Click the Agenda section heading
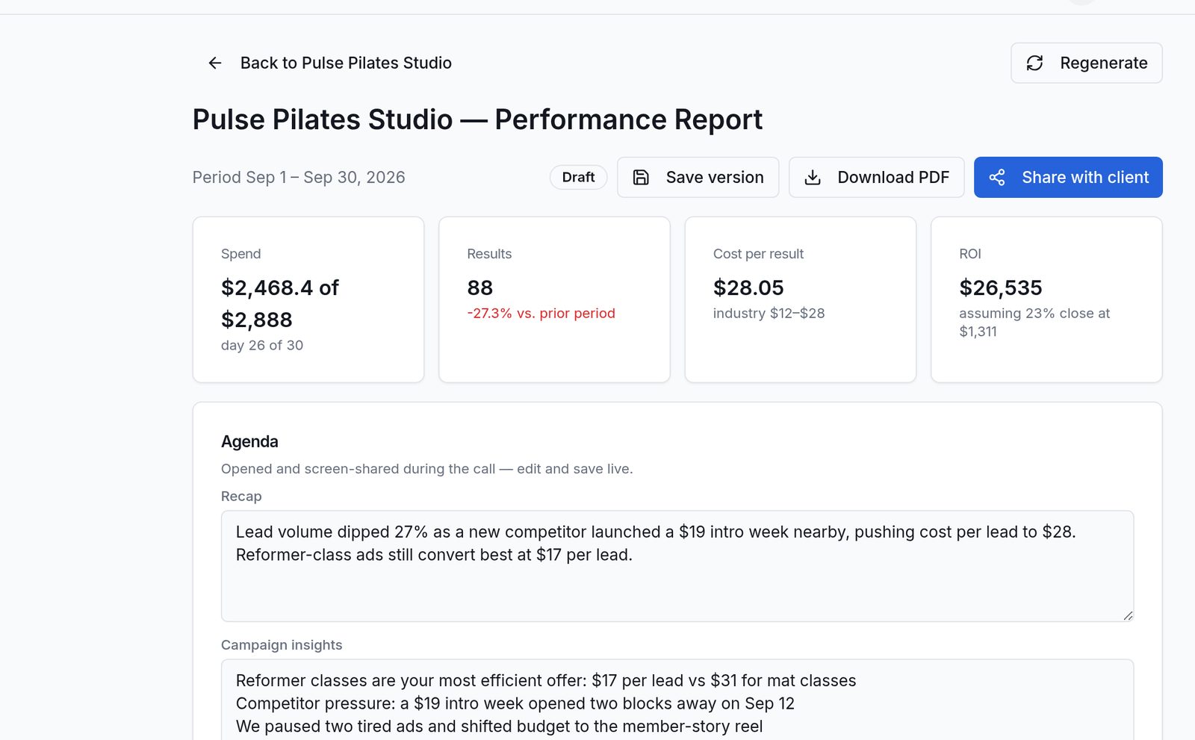This screenshot has width=1195, height=740. (x=249, y=441)
